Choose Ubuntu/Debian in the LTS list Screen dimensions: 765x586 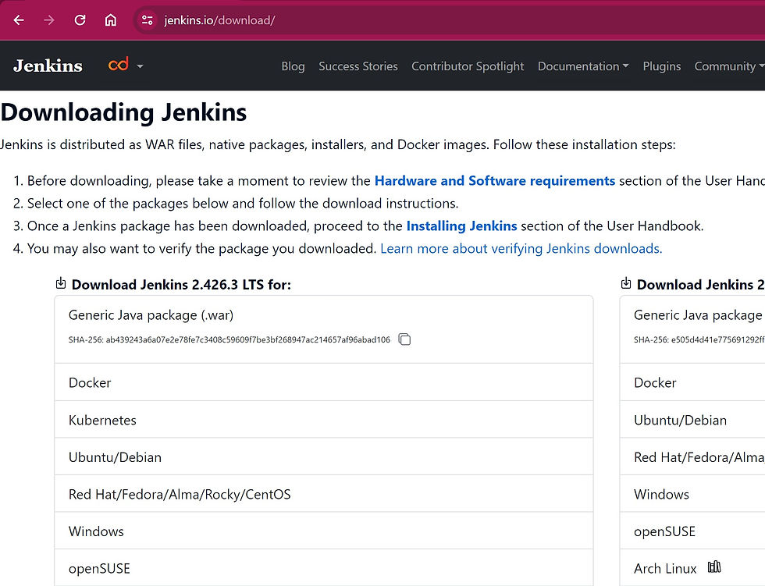click(x=324, y=456)
